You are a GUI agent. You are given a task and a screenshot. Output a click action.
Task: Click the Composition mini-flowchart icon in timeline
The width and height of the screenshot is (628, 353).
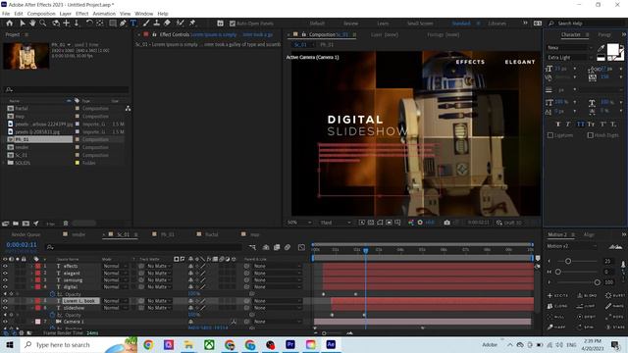coord(252,247)
